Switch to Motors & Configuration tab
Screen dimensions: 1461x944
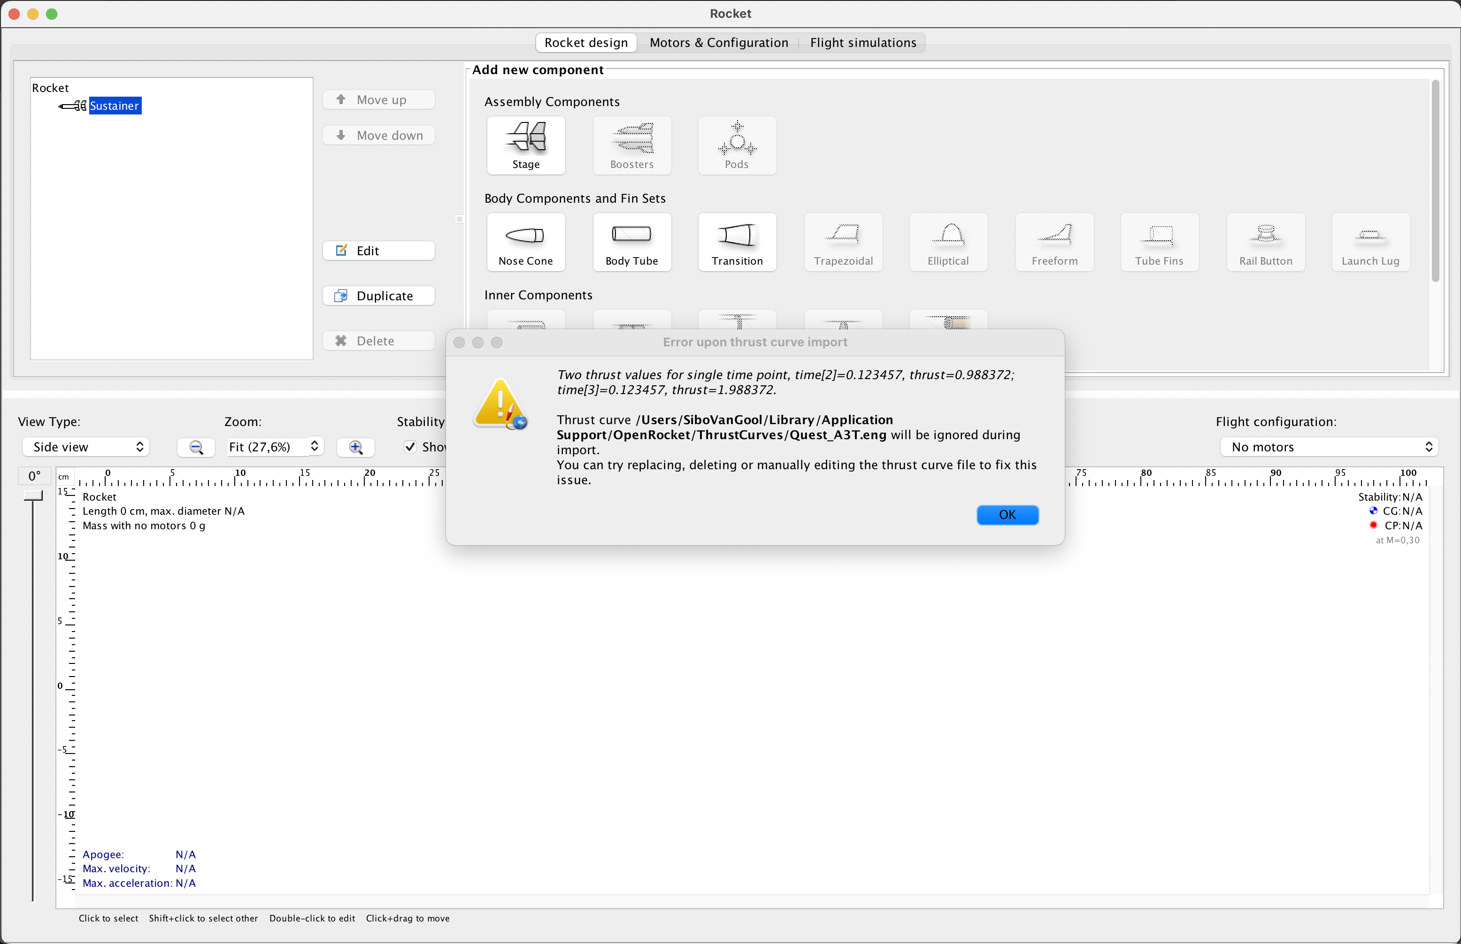[x=718, y=42]
